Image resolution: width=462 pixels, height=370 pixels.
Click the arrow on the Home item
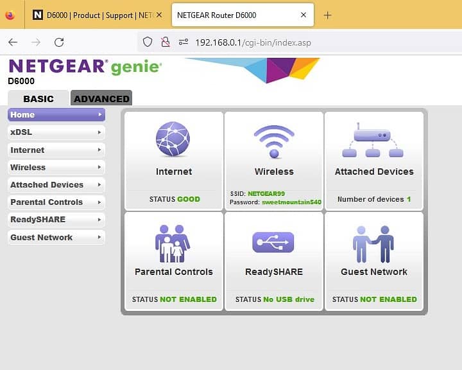(99, 114)
